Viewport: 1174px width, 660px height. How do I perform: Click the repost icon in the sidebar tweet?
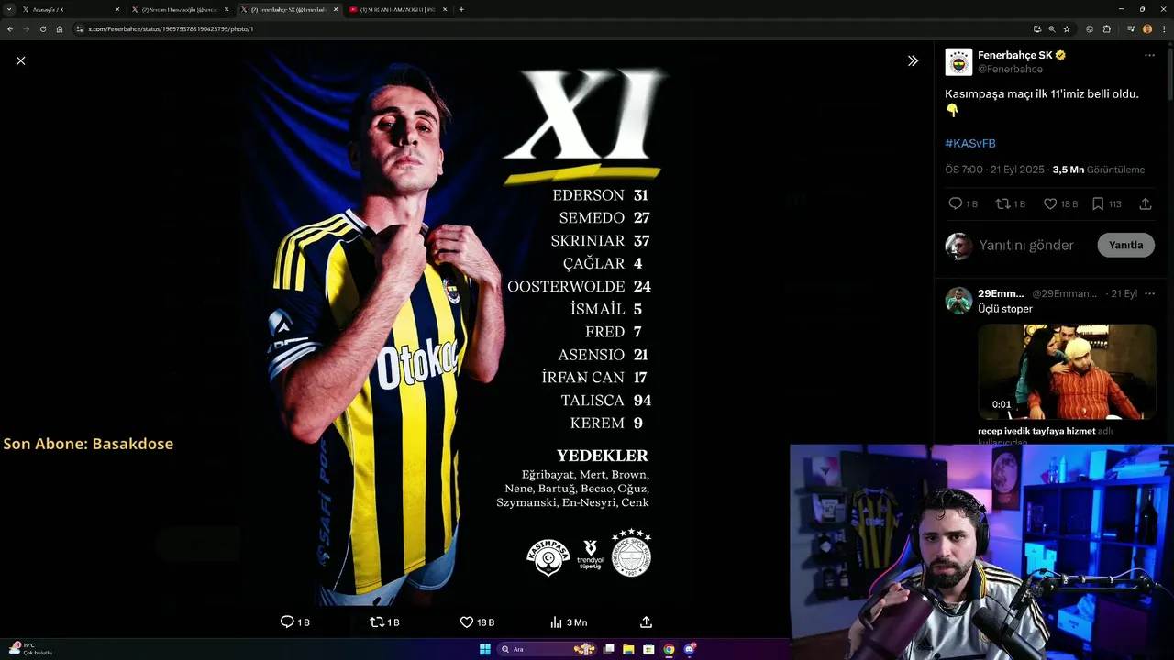pyautogui.click(x=1002, y=203)
